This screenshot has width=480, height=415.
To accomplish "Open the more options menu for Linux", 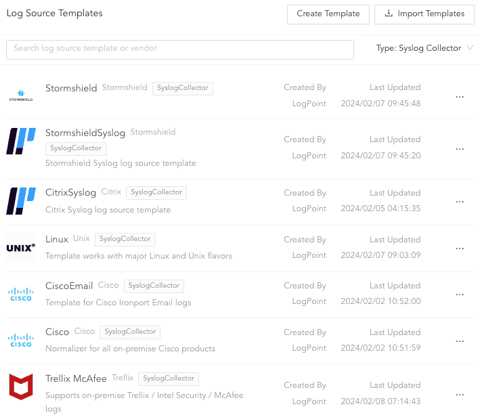I will tap(460, 248).
